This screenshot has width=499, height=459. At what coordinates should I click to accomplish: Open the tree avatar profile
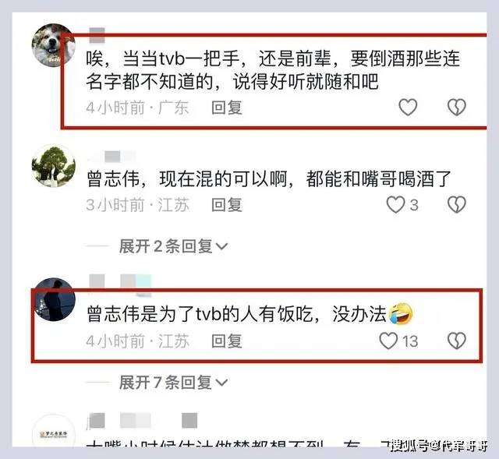(54, 166)
